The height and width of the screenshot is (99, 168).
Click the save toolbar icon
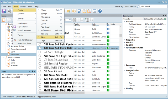(4, 11)
